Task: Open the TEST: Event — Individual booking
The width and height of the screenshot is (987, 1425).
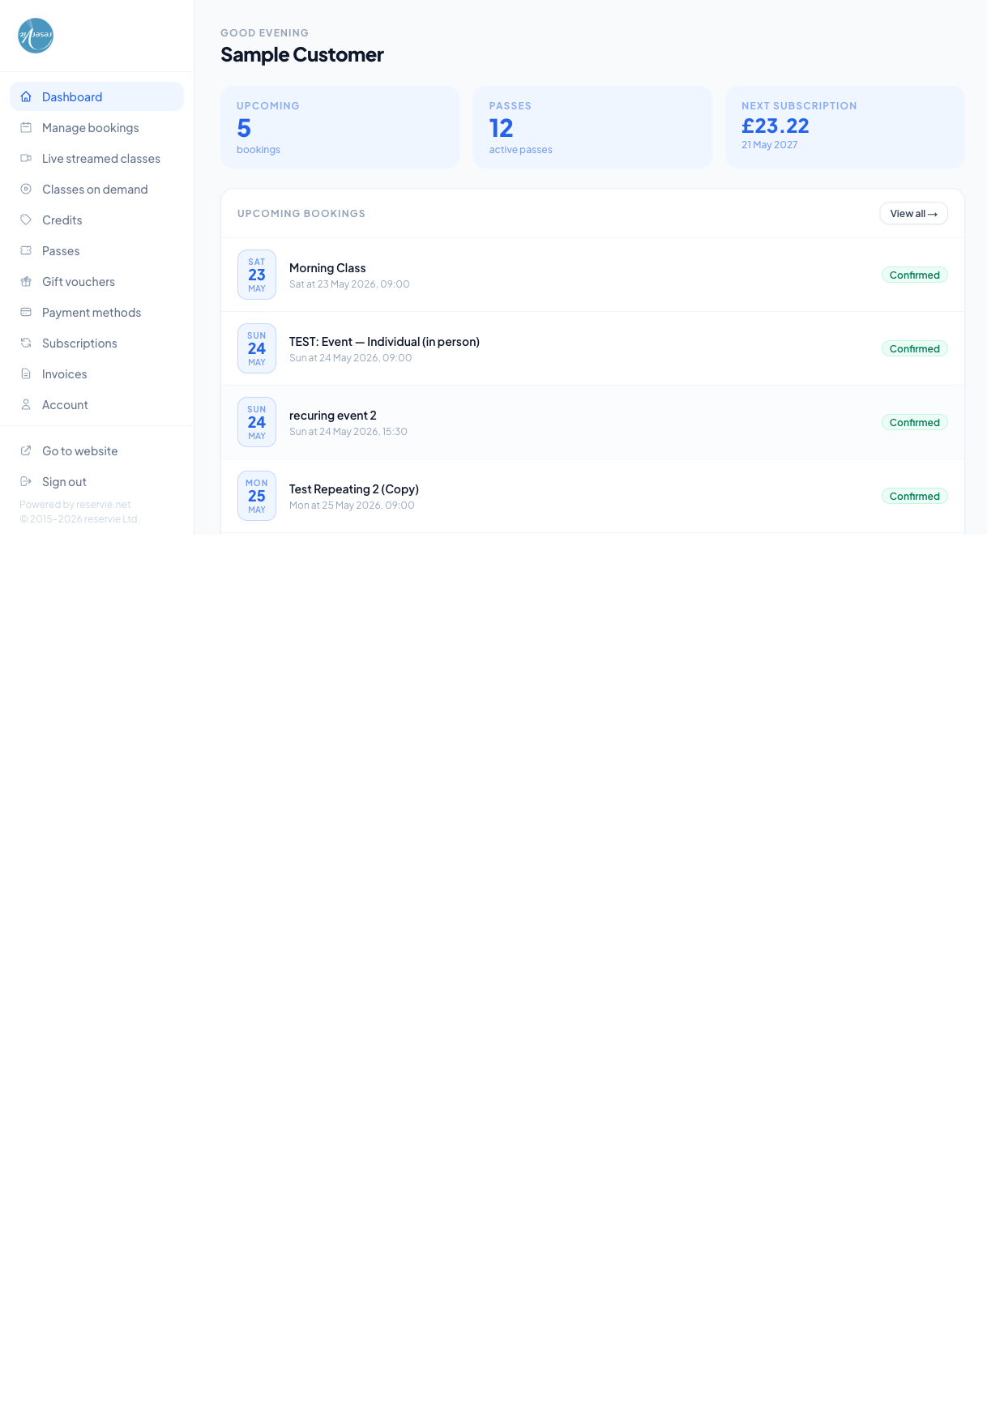Action: [592, 348]
